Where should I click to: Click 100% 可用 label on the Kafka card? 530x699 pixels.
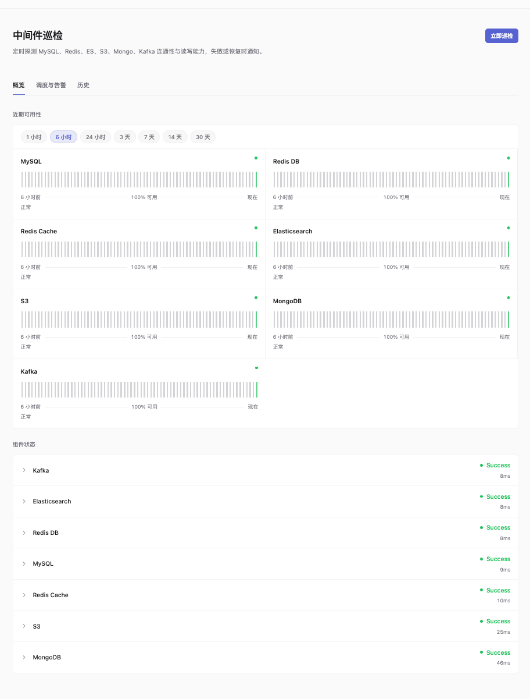coord(144,407)
